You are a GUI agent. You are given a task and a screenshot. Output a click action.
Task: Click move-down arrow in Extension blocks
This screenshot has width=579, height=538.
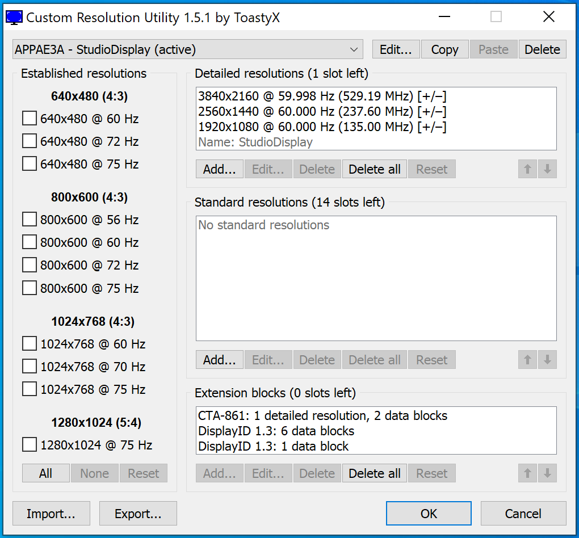[x=547, y=473]
